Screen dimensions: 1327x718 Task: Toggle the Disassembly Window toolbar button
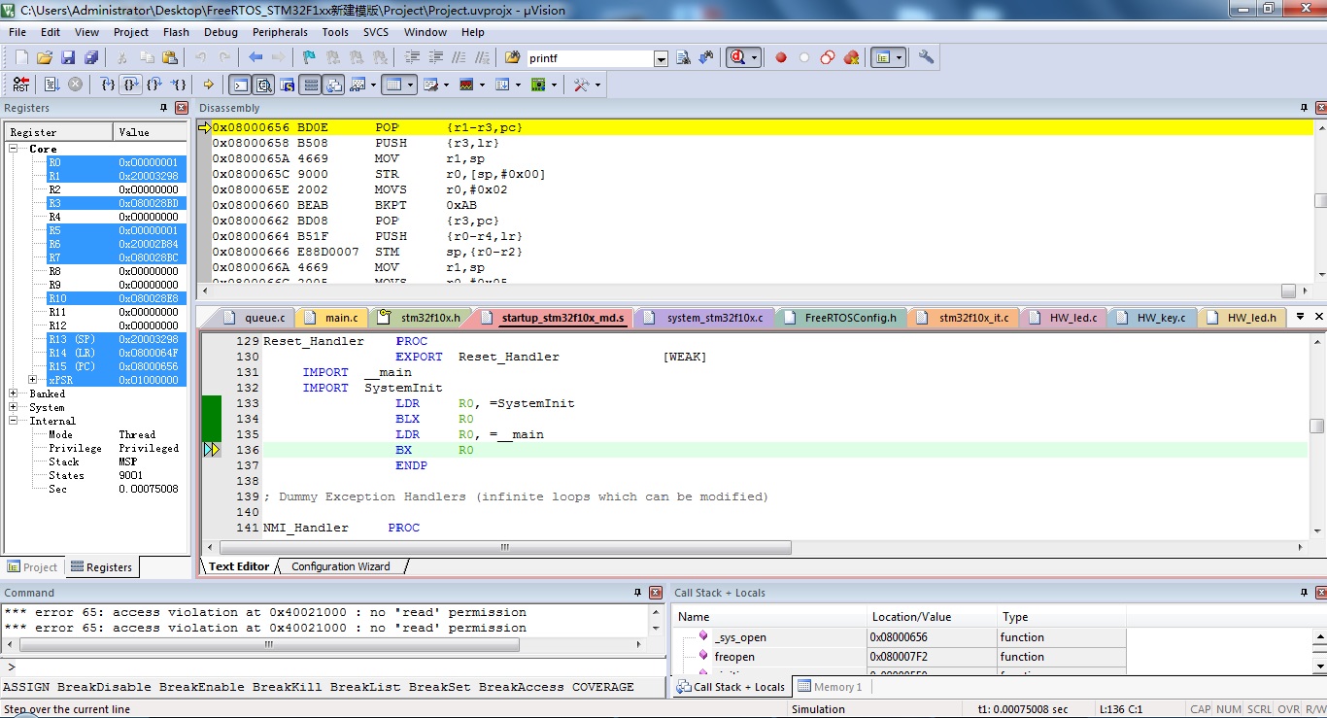pyautogui.click(x=263, y=85)
